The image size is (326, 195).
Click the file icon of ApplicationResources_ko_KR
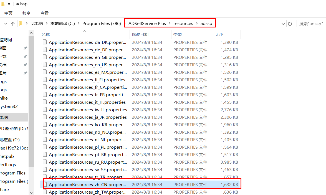click(x=44, y=125)
